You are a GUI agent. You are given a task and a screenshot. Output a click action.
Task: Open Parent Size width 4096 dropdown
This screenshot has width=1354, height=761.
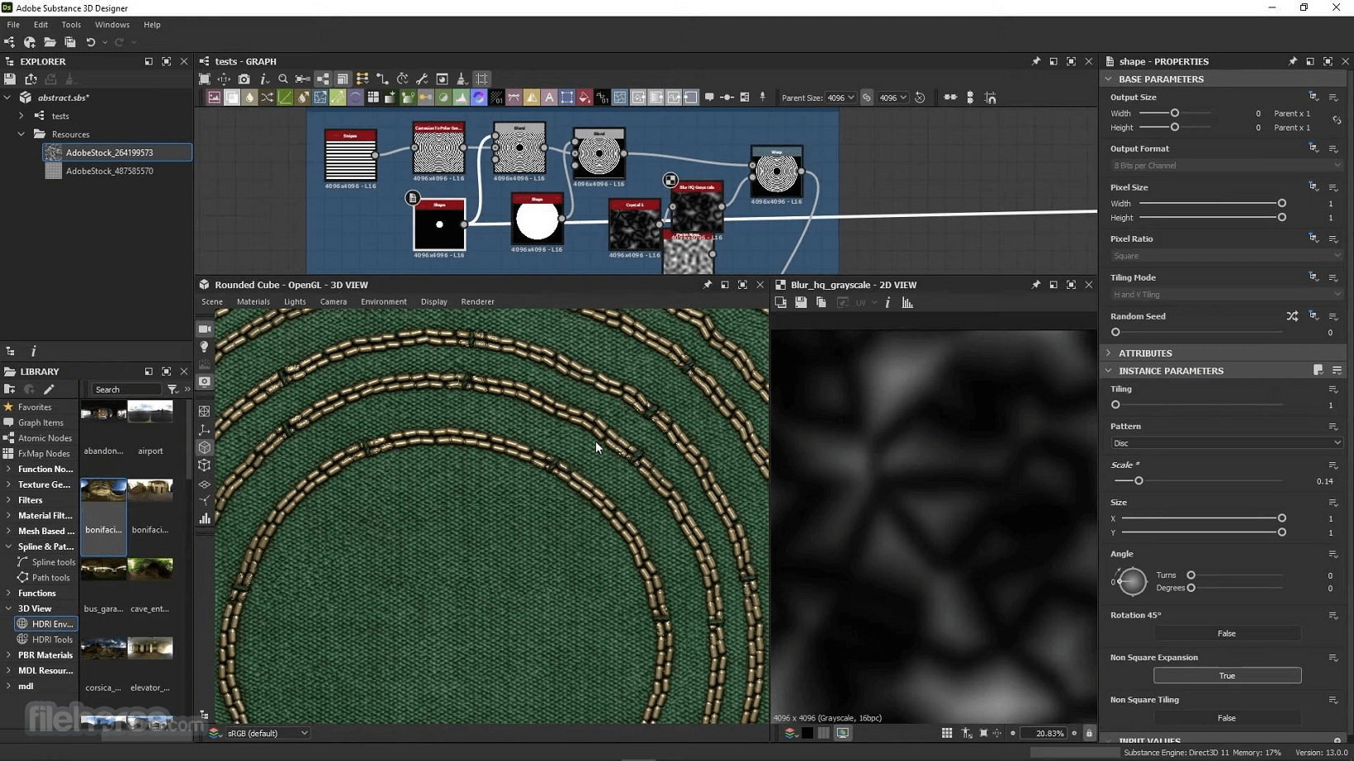(841, 97)
